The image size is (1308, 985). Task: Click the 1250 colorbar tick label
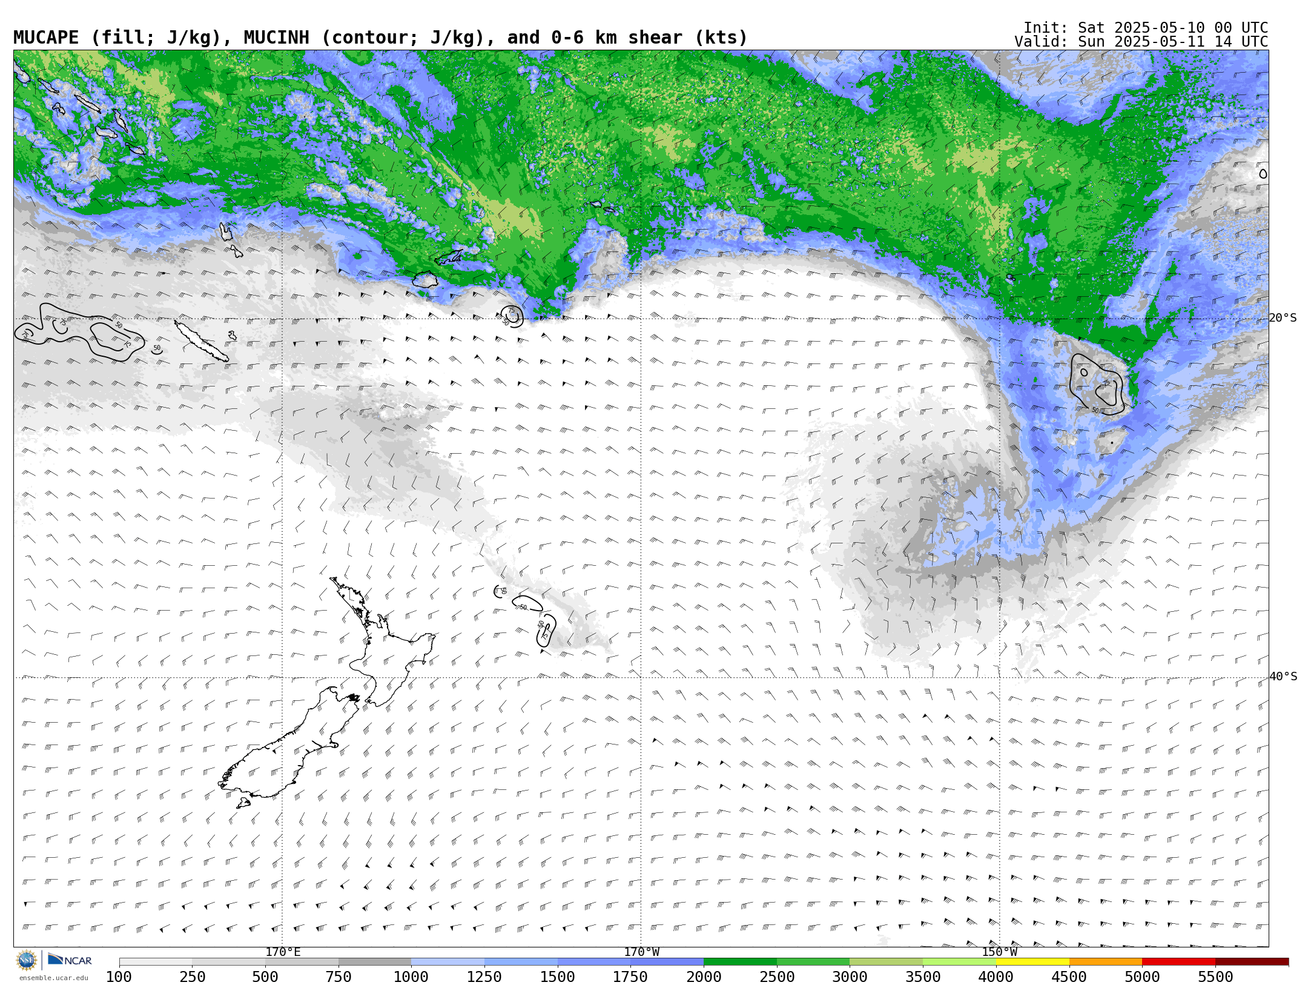coord(484,977)
